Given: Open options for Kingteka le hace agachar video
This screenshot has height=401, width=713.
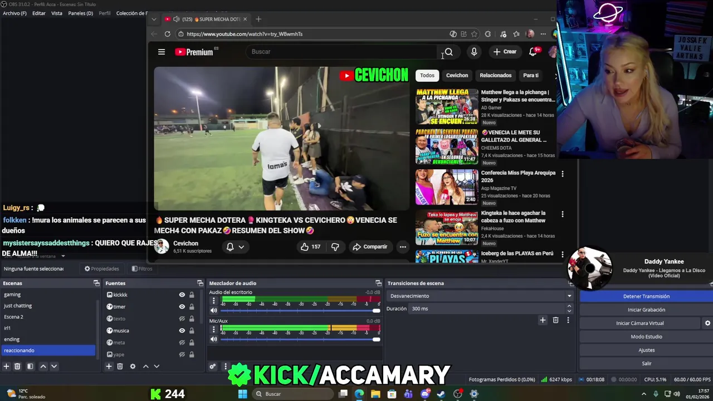Looking at the screenshot, I should point(562,214).
